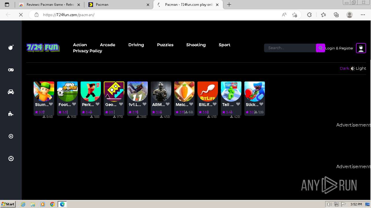Favorite the Parkour game heart
Viewport: 371px width, 208px height.
pos(97,104)
